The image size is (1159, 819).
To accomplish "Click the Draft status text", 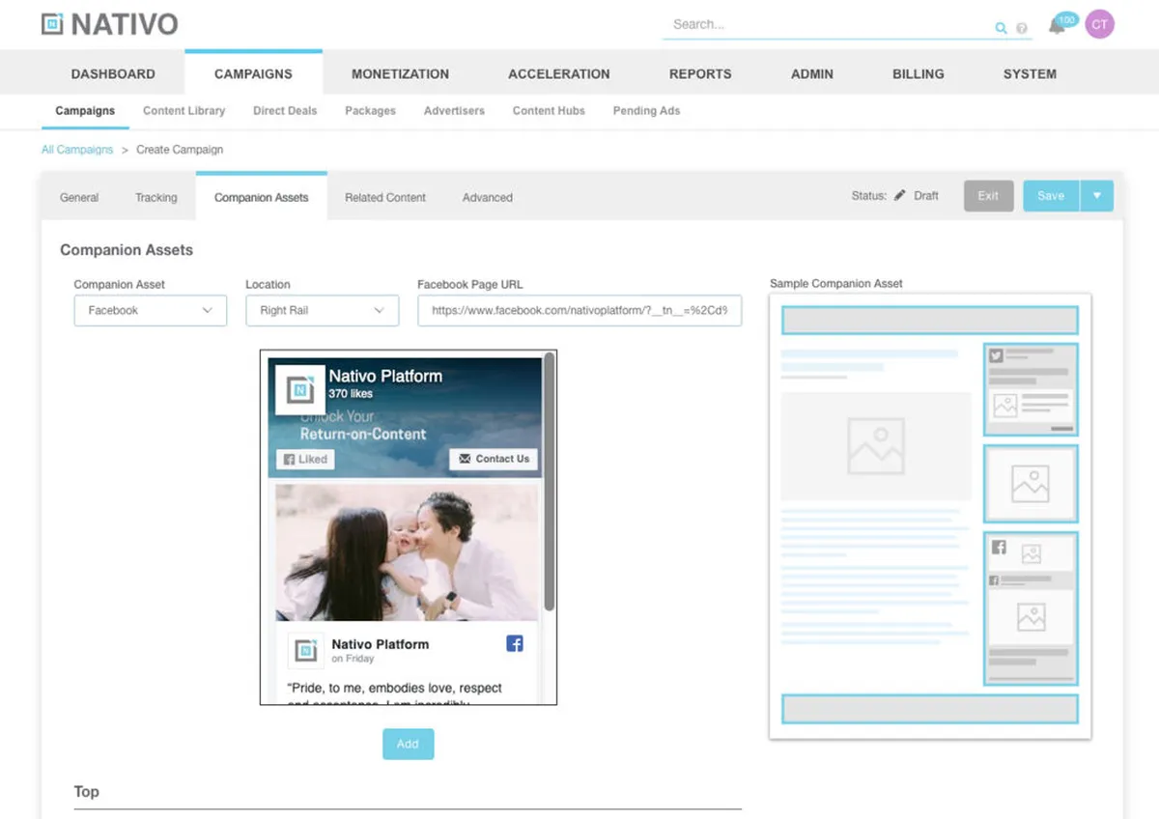I will [x=926, y=196].
